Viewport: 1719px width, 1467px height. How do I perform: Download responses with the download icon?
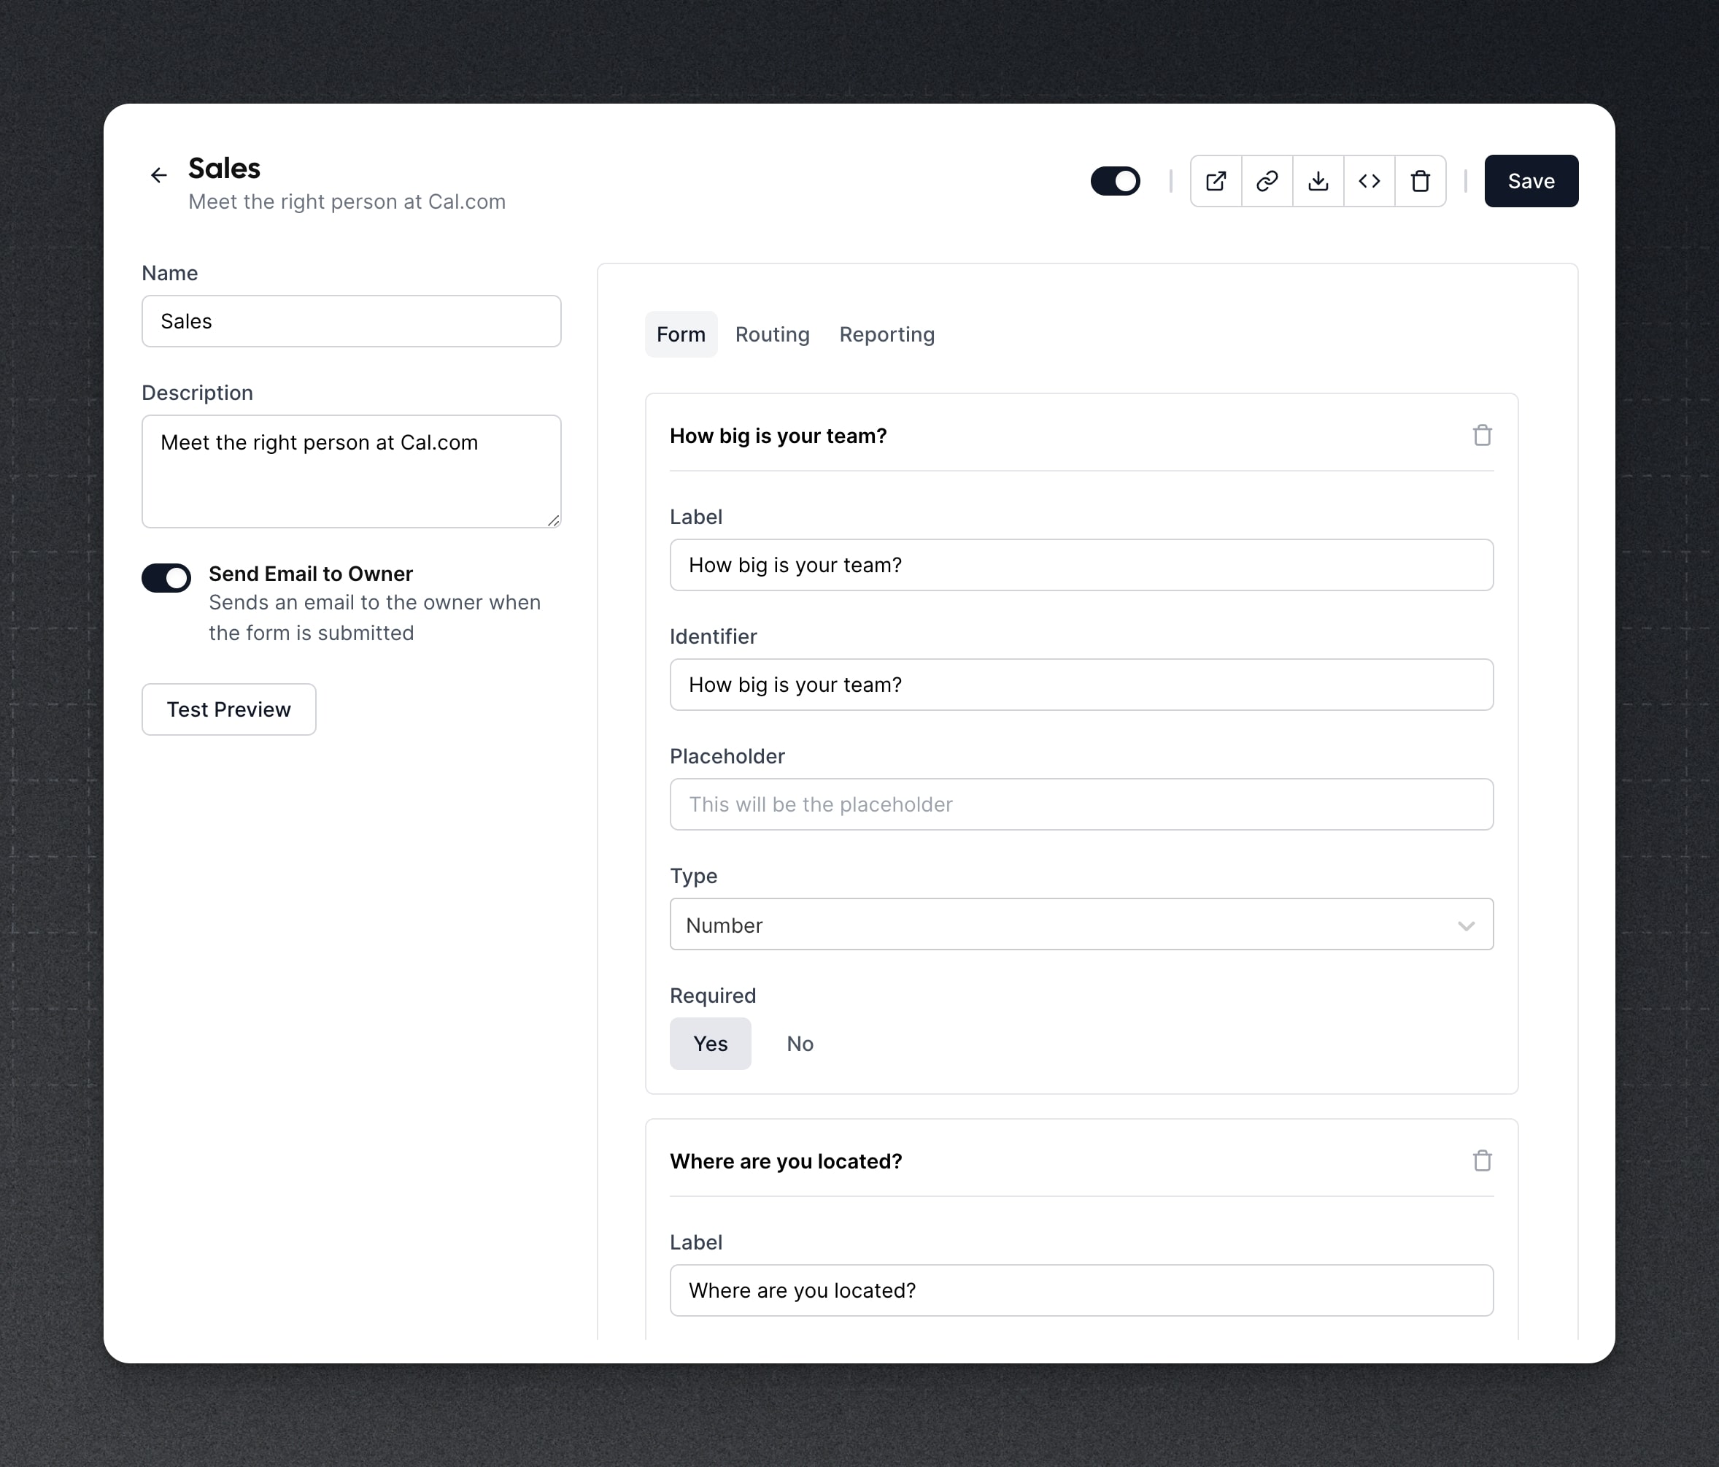pos(1318,181)
